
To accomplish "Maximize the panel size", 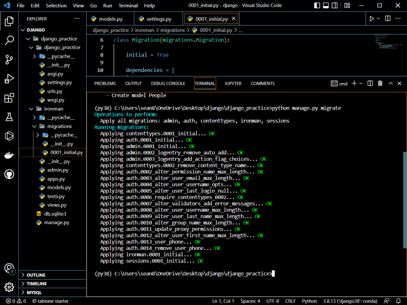I will click(x=390, y=84).
